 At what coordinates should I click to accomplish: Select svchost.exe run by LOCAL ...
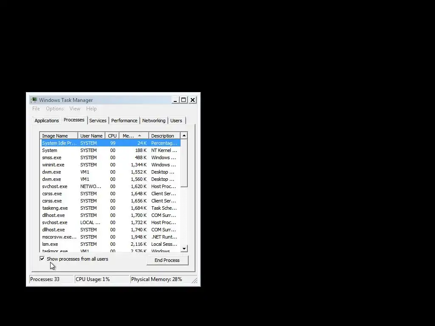pyautogui.click(x=110, y=222)
